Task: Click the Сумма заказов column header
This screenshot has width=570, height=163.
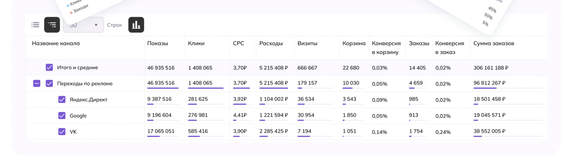Action: click(x=494, y=44)
